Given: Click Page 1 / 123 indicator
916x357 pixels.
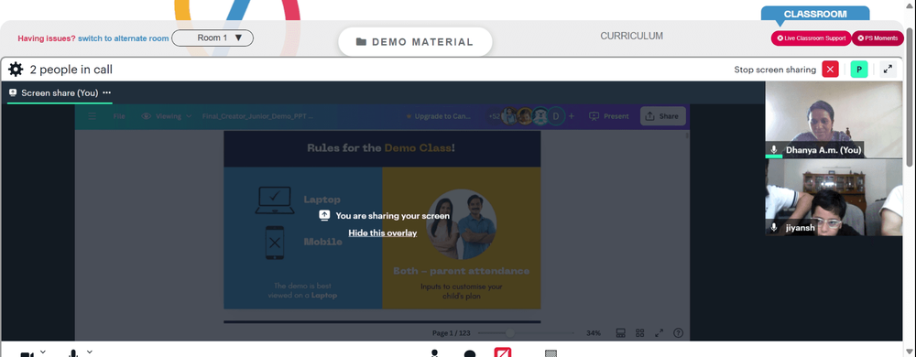Looking at the screenshot, I should tap(451, 333).
